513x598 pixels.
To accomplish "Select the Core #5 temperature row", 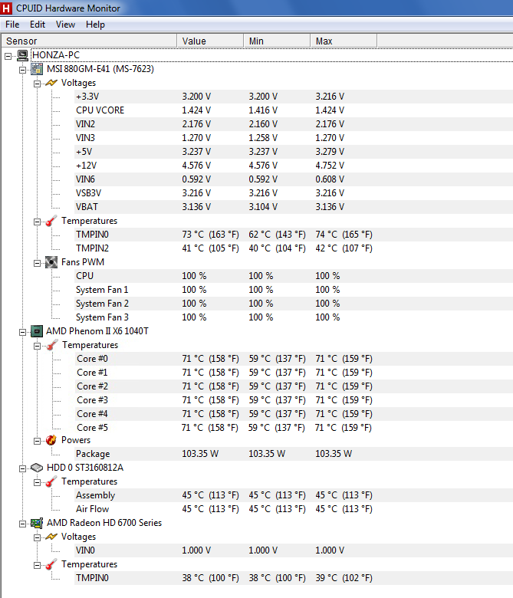I will click(294, 428).
